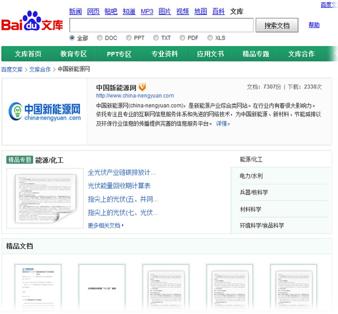338x314 pixels.
Task: Go to 新闻 in top navigation
Action: pyautogui.click(x=75, y=11)
